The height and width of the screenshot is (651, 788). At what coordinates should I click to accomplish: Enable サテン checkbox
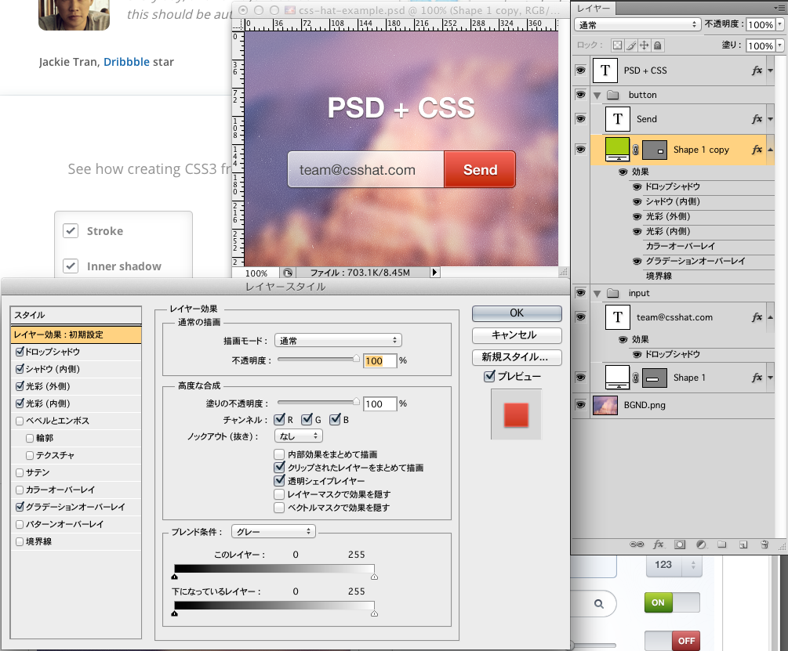point(20,473)
